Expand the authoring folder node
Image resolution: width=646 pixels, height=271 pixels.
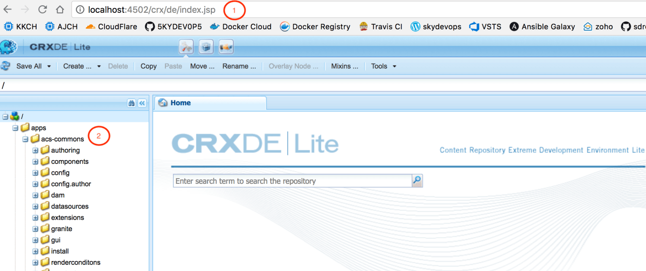click(x=35, y=150)
